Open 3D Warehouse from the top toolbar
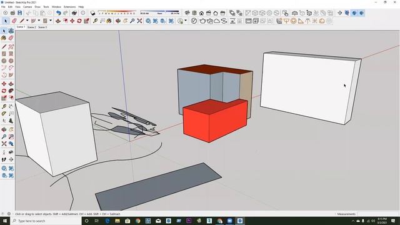400x225 pixels. click(148, 21)
